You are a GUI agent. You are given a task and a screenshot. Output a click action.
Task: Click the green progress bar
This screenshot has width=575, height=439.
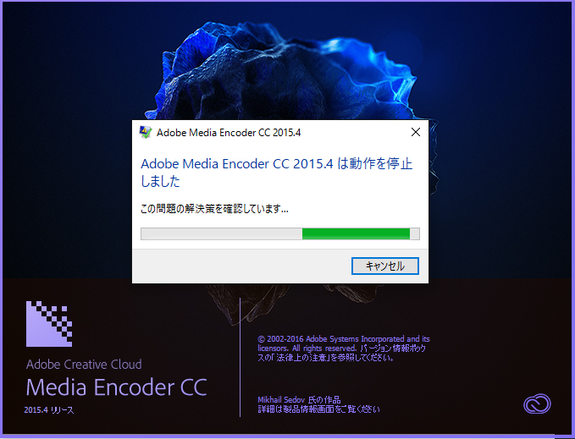(356, 233)
